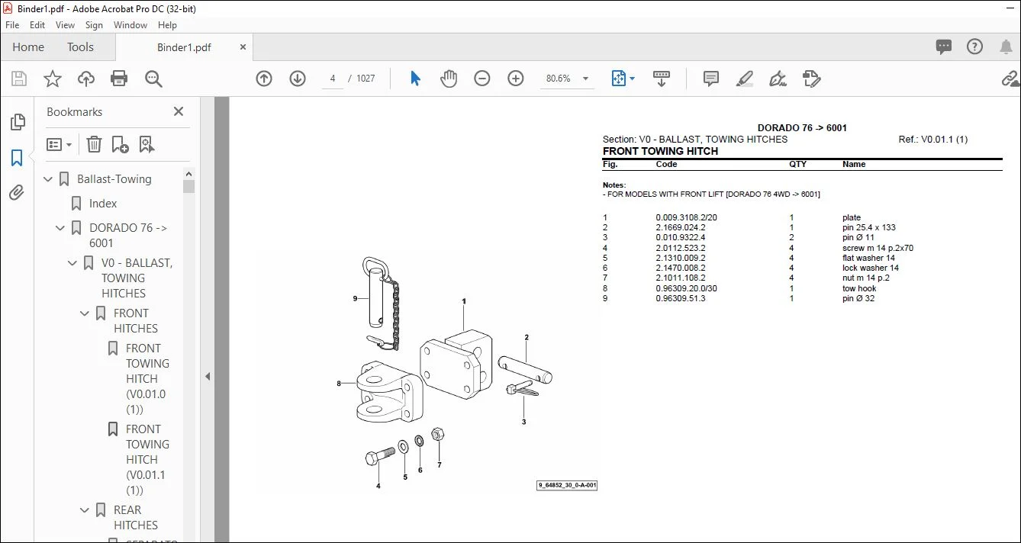This screenshot has width=1021, height=543.
Task: Toggle the Bookmarks panel icon
Action: pos(17,158)
